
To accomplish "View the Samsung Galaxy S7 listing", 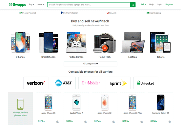I will click(161, 109).
